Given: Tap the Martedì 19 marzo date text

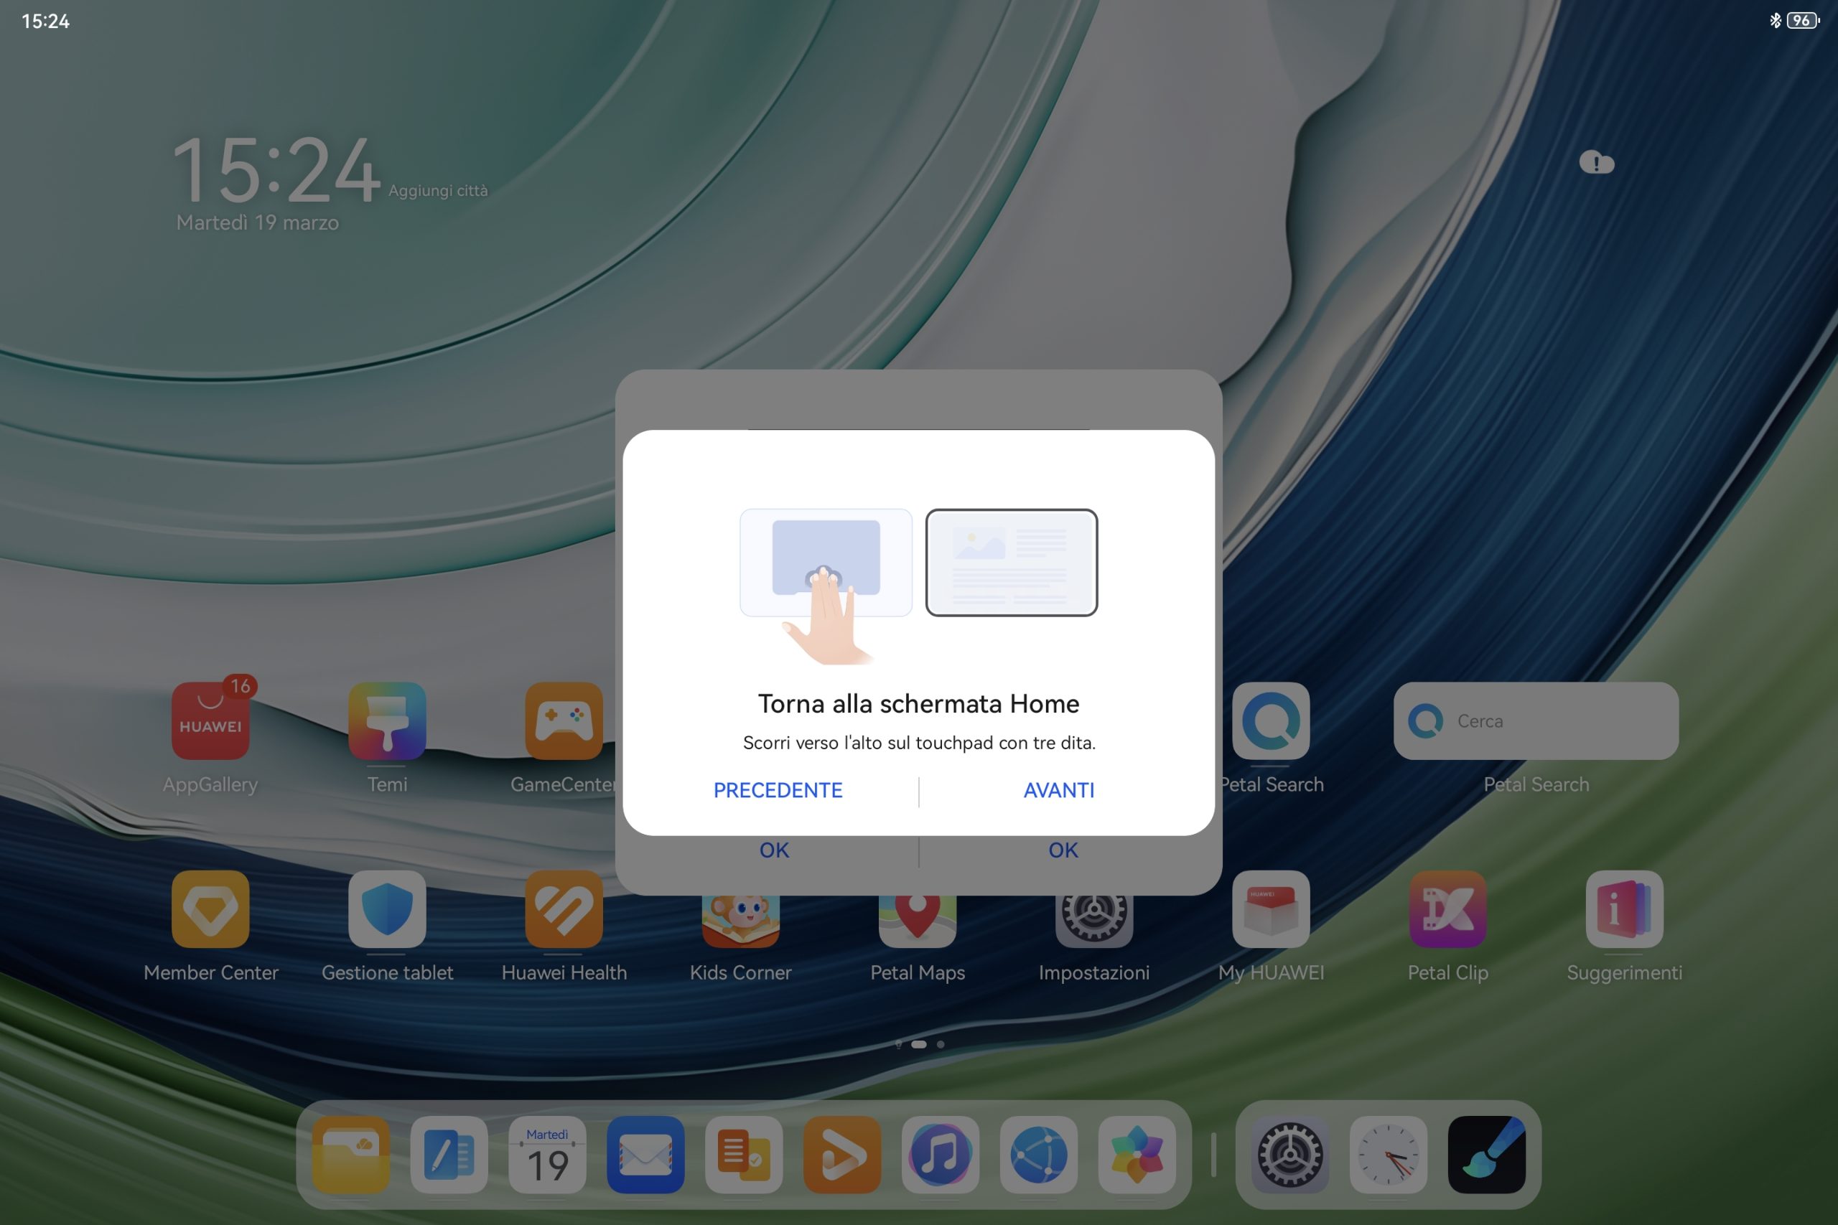Looking at the screenshot, I should click(x=258, y=222).
